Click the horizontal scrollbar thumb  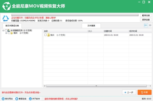click(96, 86)
